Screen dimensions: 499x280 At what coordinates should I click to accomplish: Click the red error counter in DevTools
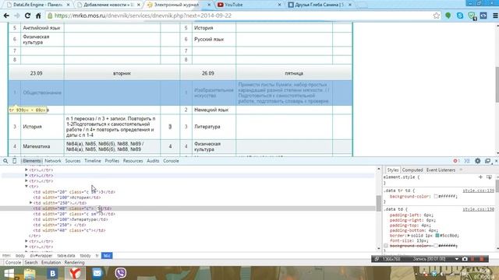tap(456, 161)
